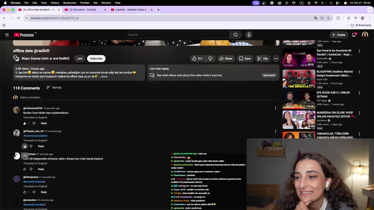The width and height of the screenshot is (374, 210).
Task: Open video menu for EFE SHOW S3B12
Action: click(x=359, y=93)
